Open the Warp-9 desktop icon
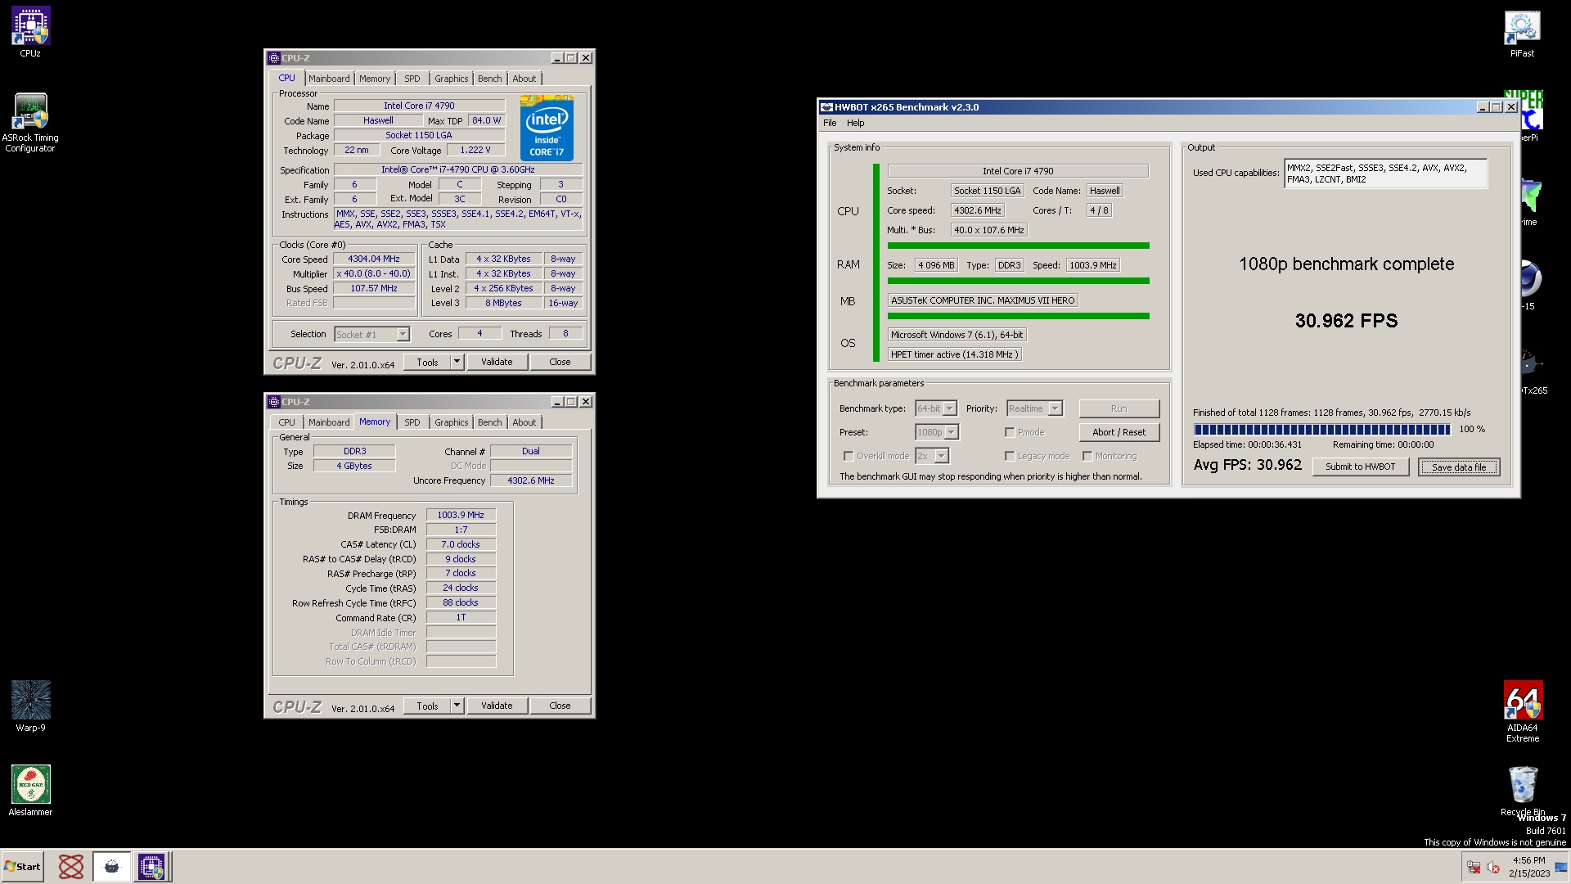 pos(30,706)
